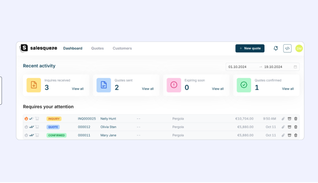Switch to the Quotes tab
Image resolution: width=318 pixels, height=183 pixels.
(97, 48)
